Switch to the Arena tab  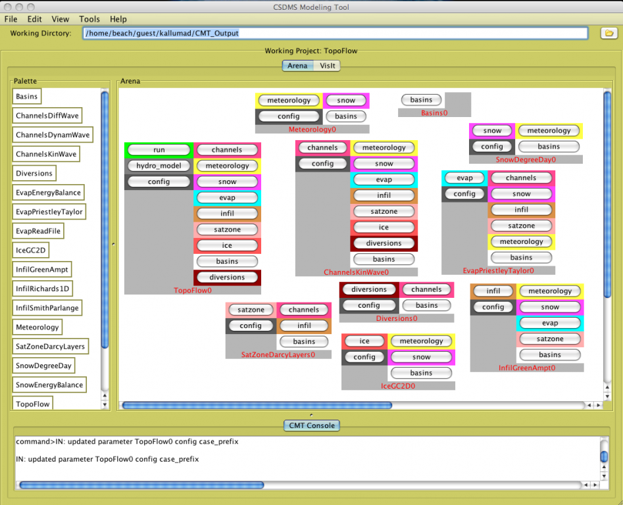pos(297,66)
